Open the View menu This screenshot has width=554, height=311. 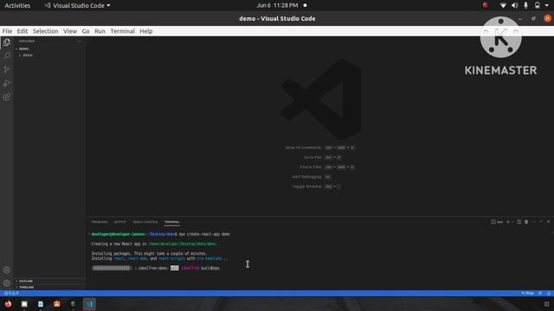click(70, 31)
